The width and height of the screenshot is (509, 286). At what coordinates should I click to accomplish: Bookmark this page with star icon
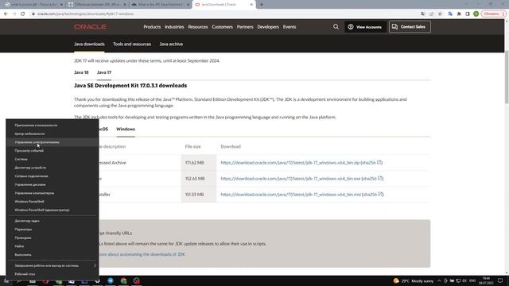[x=440, y=14]
